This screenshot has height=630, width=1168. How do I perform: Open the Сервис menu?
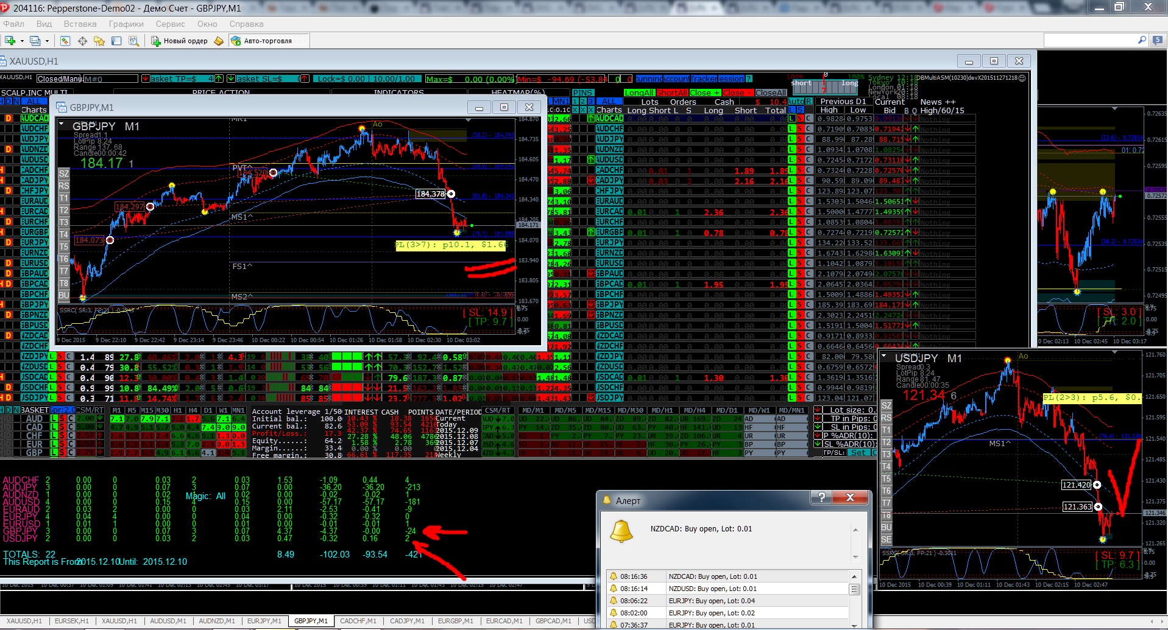(170, 24)
